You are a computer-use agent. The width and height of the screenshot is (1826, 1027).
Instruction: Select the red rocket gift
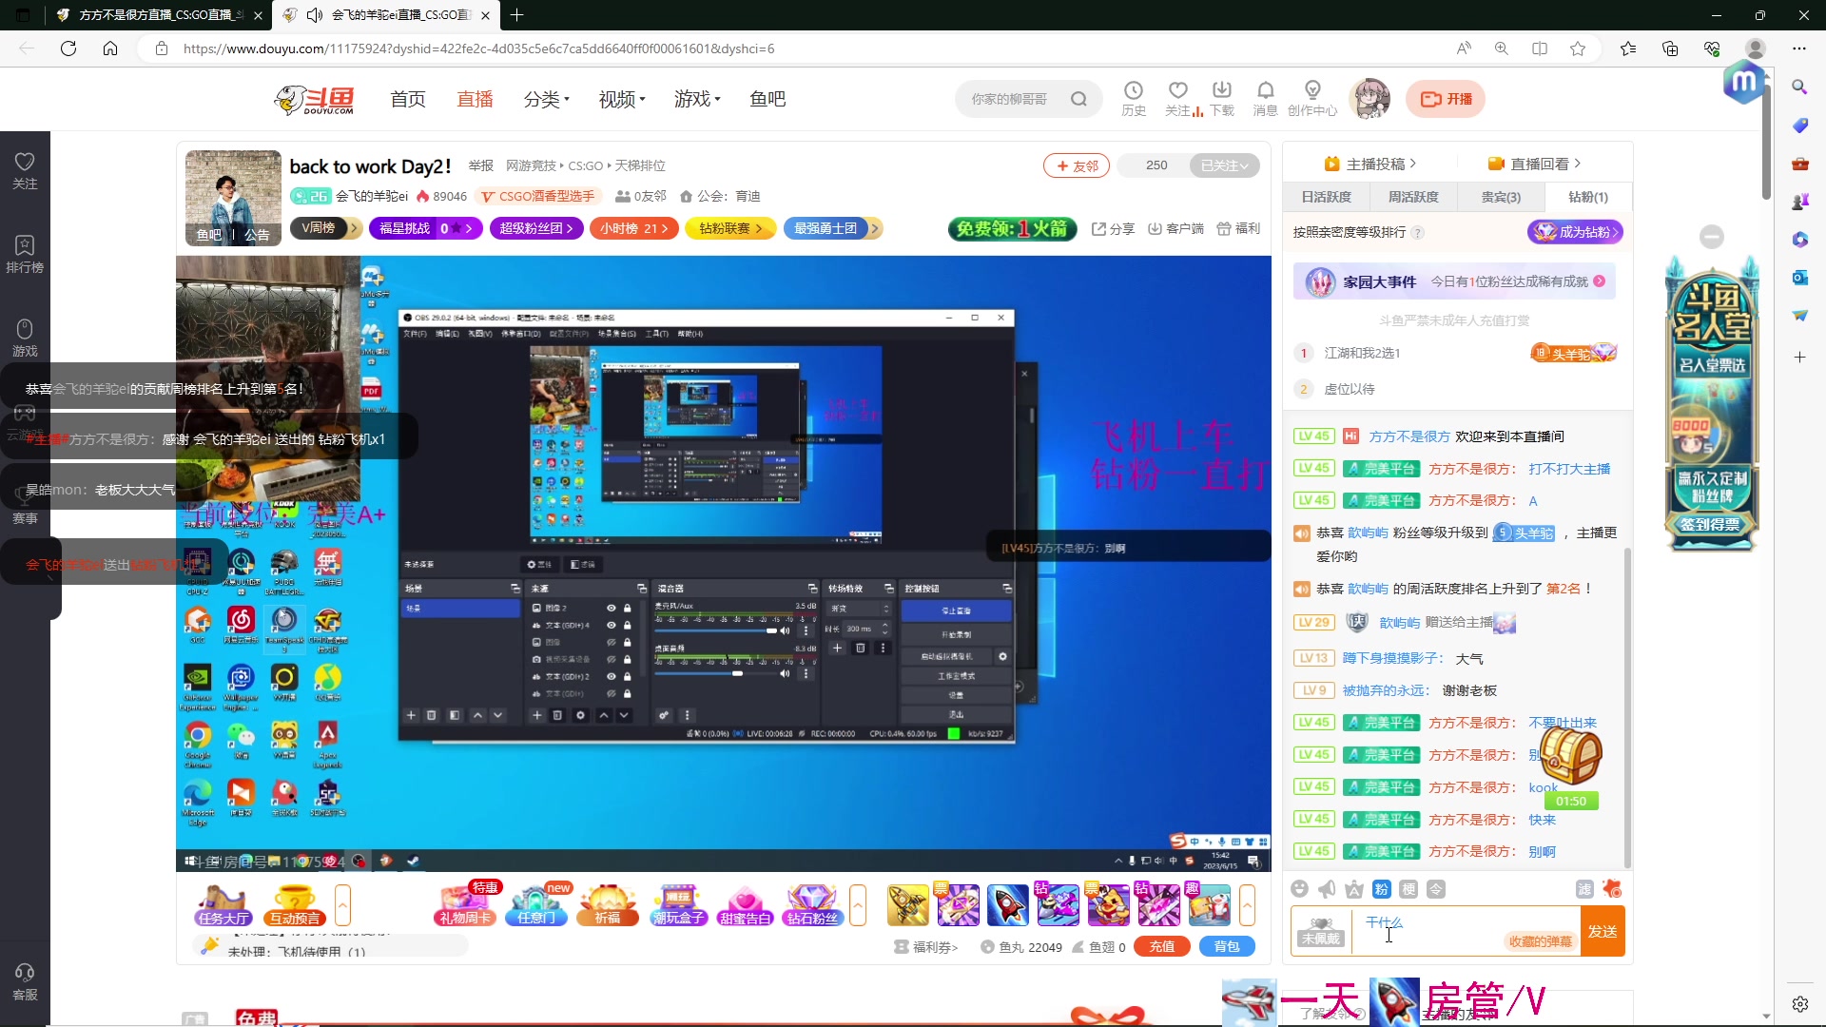click(x=1007, y=905)
